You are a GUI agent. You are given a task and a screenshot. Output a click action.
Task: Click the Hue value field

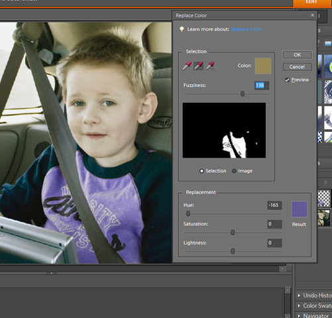(x=274, y=205)
